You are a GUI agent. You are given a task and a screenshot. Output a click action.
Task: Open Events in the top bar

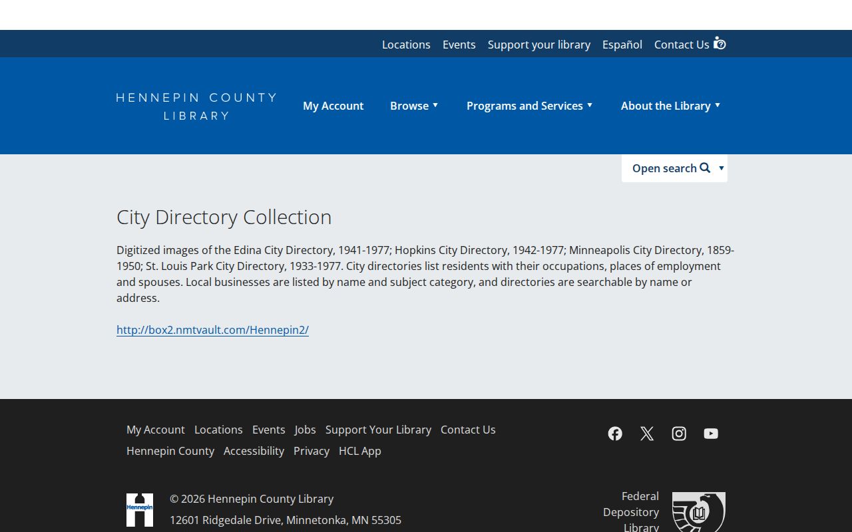click(459, 45)
